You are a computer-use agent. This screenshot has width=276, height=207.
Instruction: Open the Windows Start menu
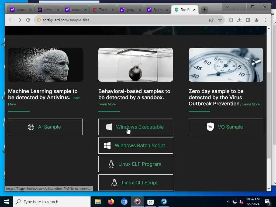coord(6,202)
